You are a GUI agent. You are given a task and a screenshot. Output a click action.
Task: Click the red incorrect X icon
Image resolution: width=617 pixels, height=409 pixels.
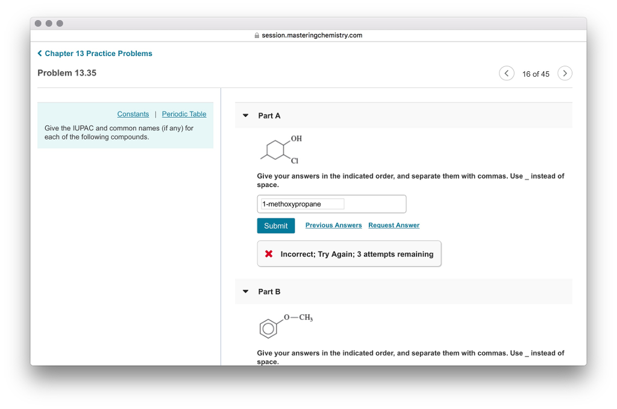click(269, 254)
